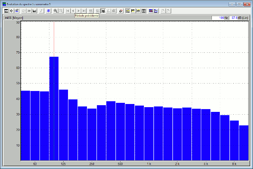
Task: Select the 500 Hz spectrum bar
Action: coord(120,132)
